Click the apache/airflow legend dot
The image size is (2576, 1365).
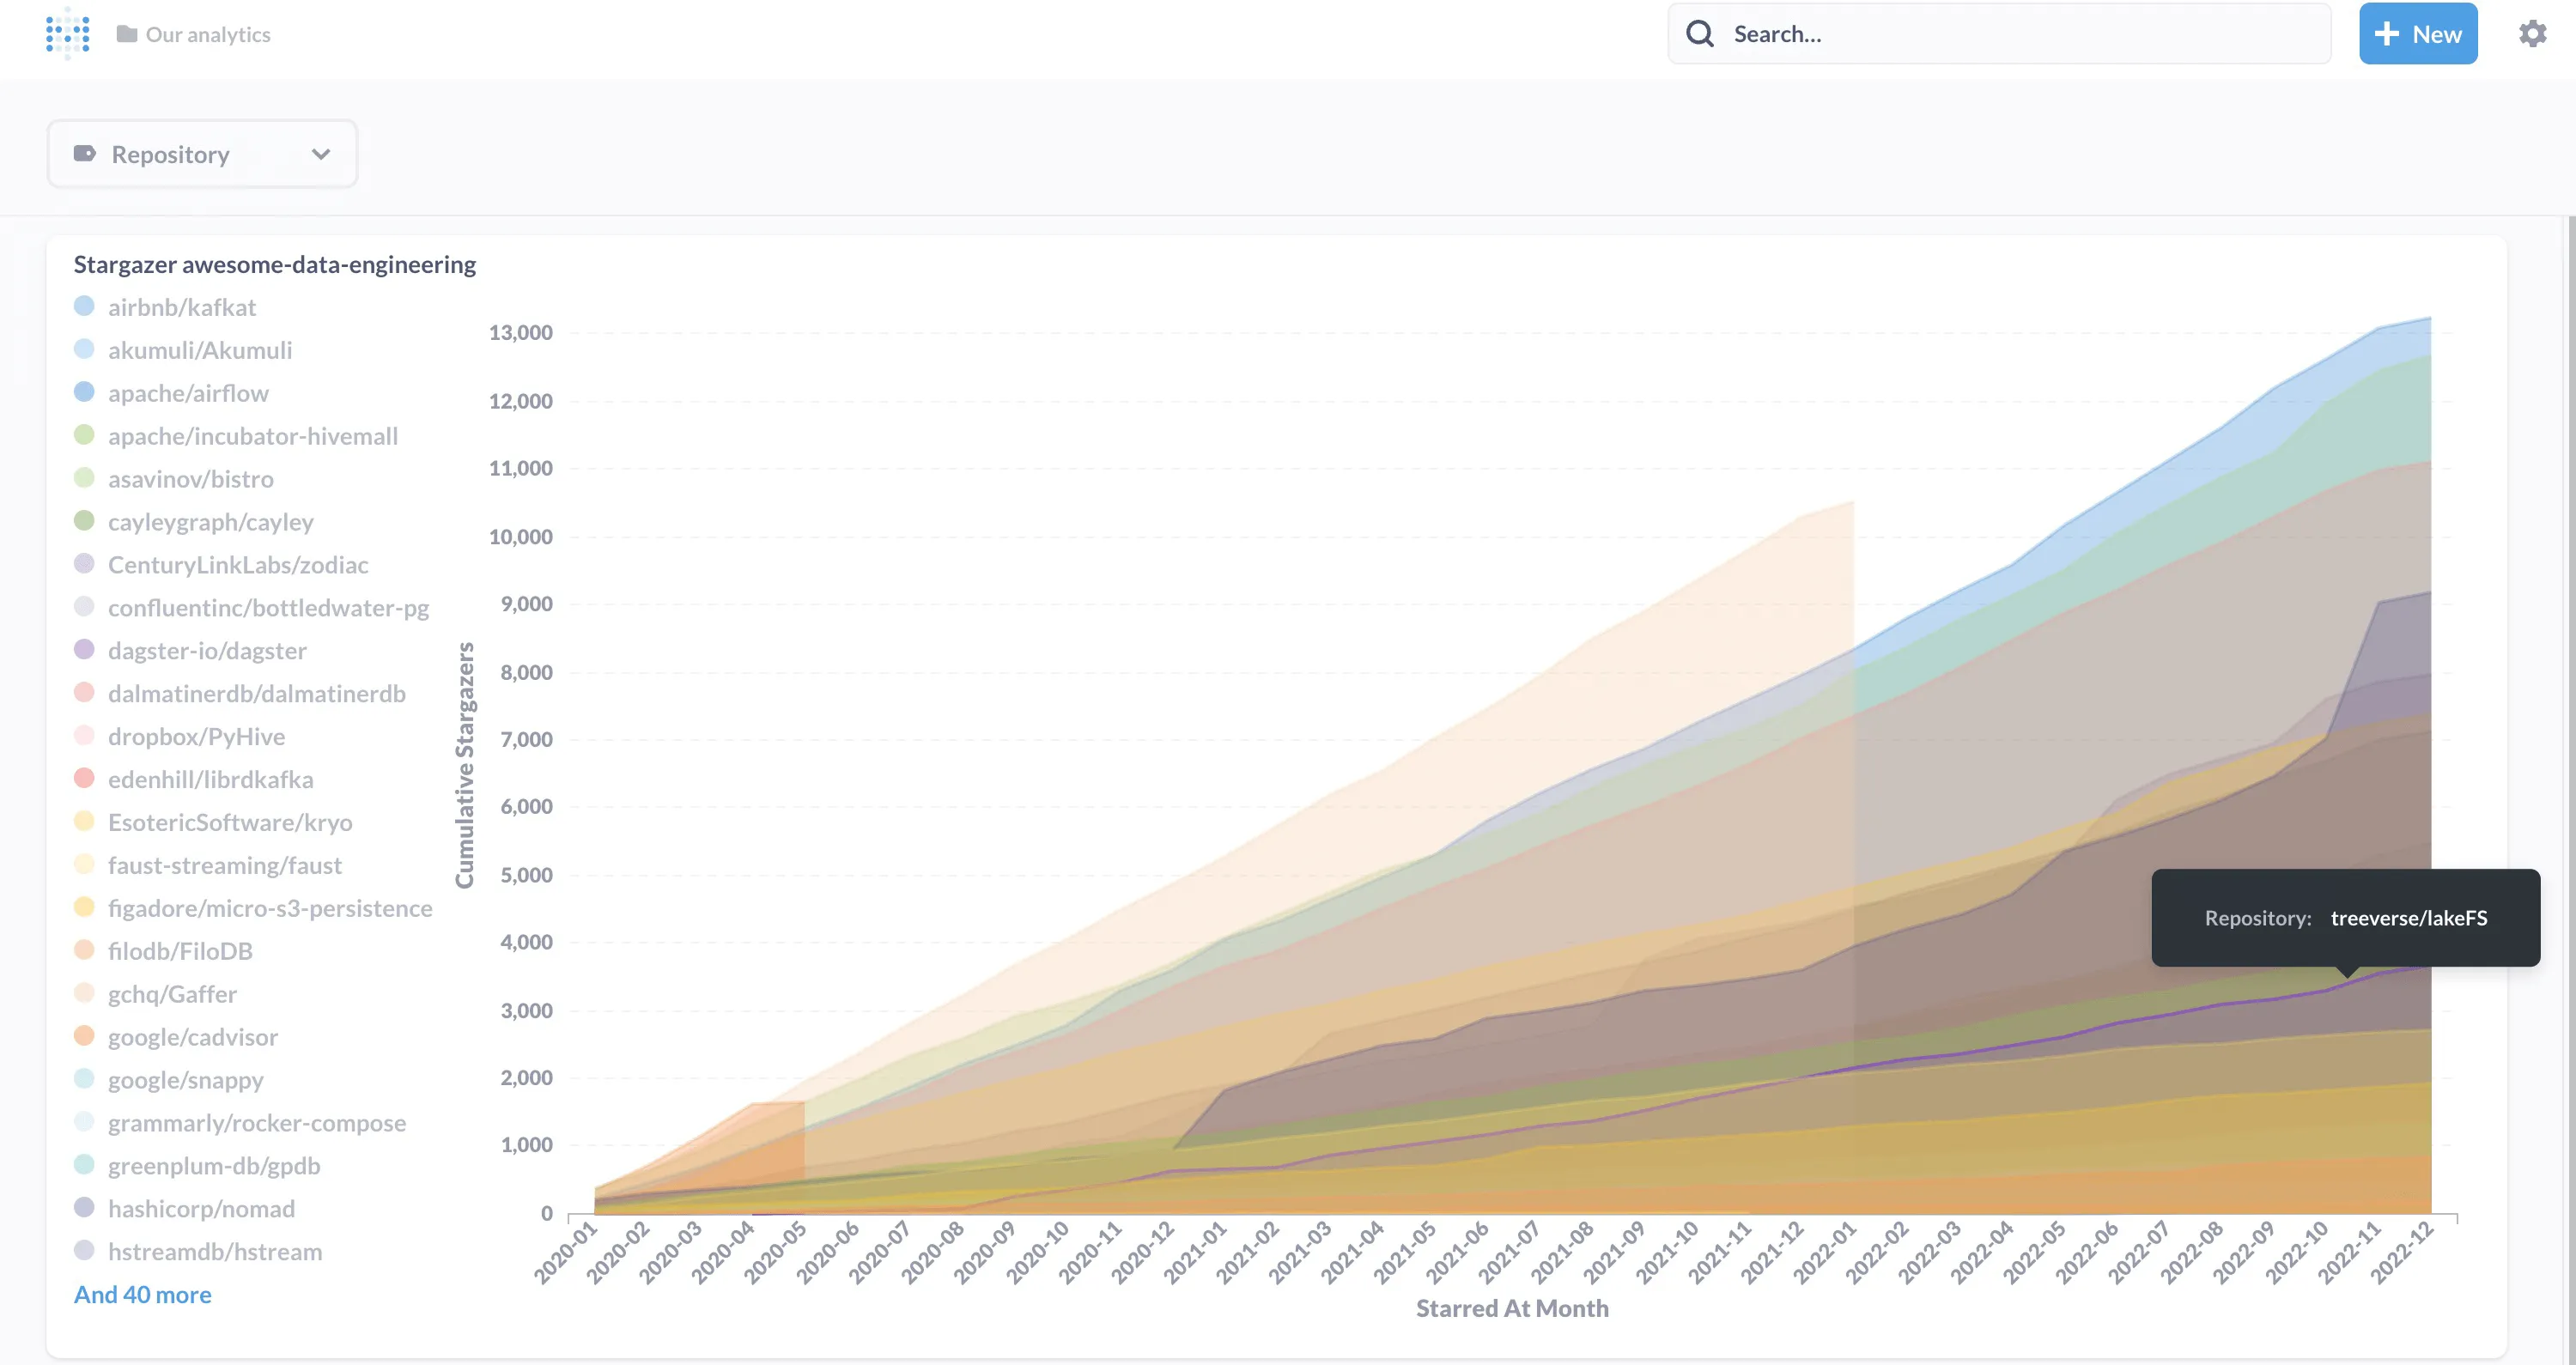point(84,392)
